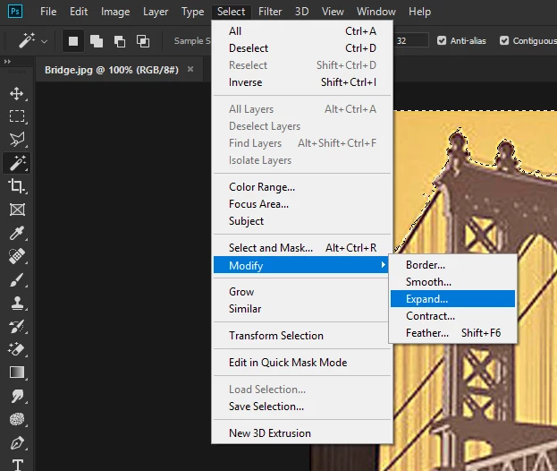Open the Image menu
The width and height of the screenshot is (557, 471).
115,12
